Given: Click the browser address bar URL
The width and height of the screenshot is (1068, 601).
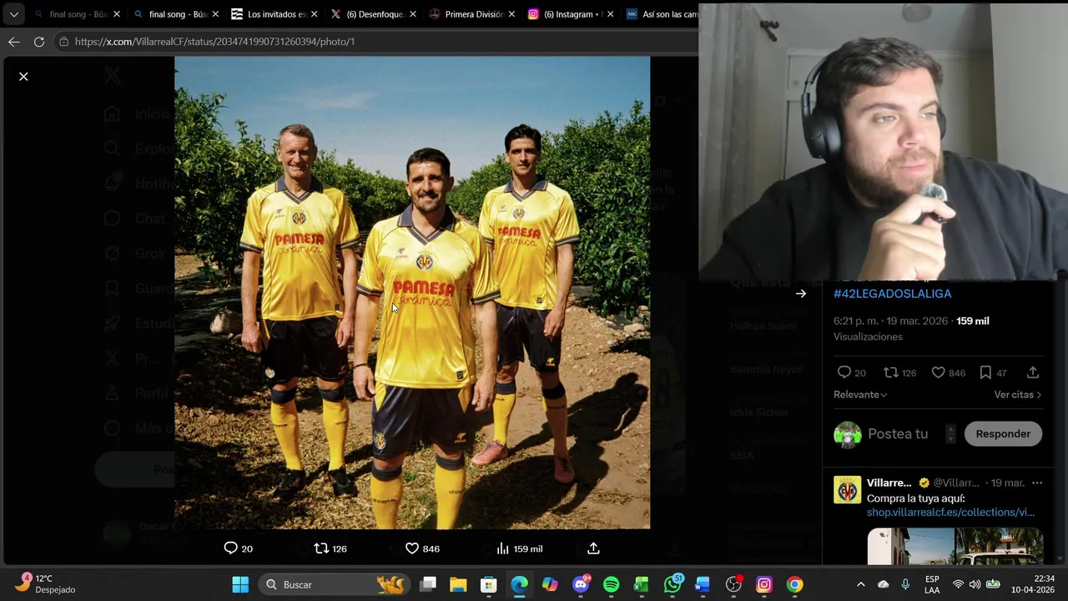Looking at the screenshot, I should [x=214, y=41].
